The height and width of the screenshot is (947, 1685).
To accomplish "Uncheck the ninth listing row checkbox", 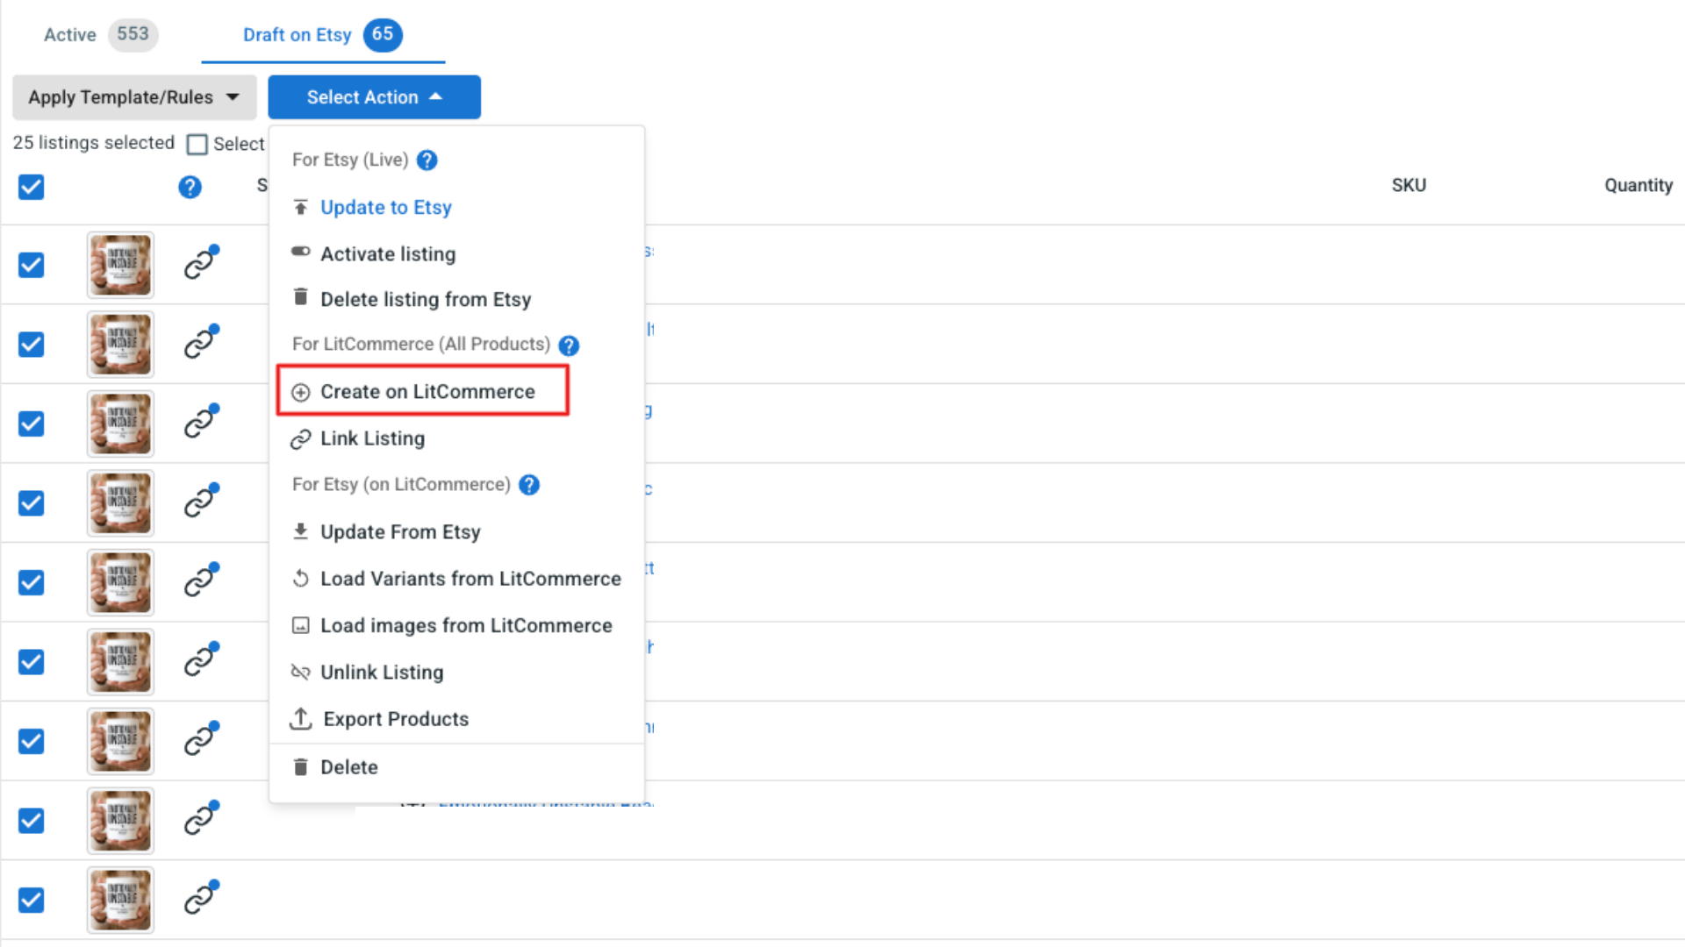I will (x=31, y=900).
